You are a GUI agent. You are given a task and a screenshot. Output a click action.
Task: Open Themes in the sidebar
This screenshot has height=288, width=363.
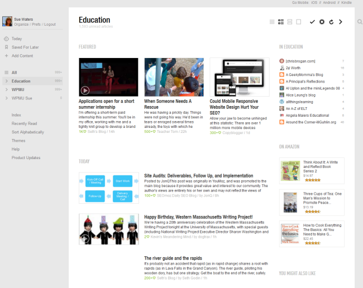18,141
